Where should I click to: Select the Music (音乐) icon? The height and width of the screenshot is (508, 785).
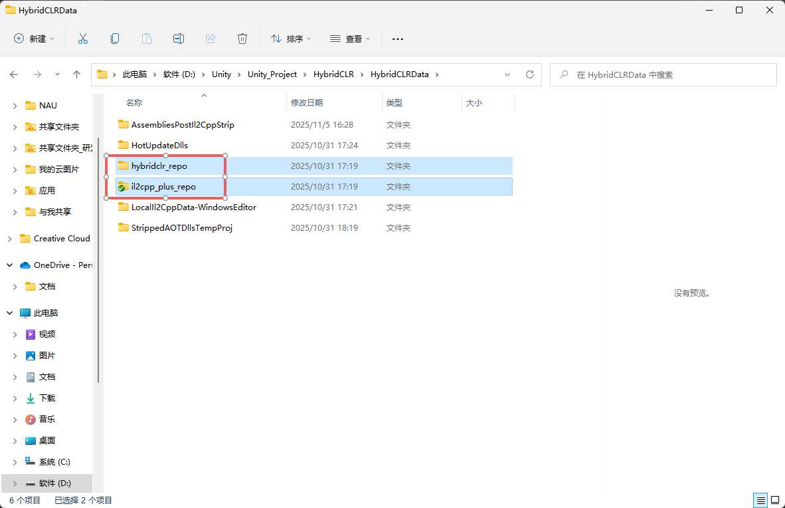[31, 420]
